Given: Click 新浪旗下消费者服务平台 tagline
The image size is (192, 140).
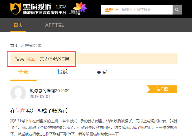Looking at the screenshot, I should point(45,13).
